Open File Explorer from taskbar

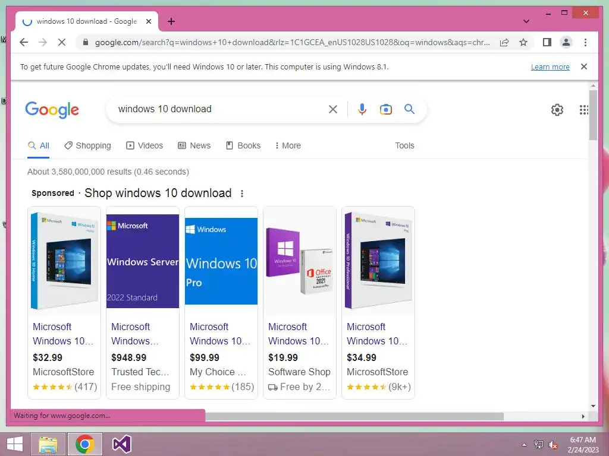[48, 444]
